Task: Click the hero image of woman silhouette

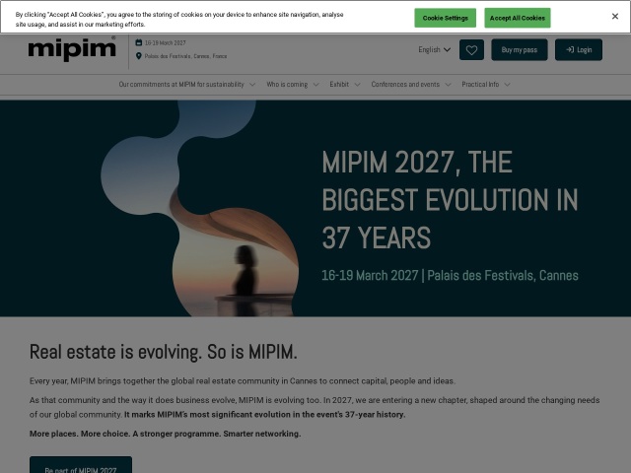Action: point(200,208)
